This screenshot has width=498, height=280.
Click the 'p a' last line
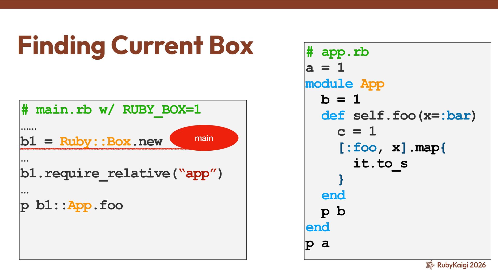coord(317,243)
